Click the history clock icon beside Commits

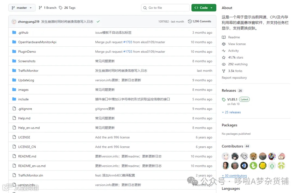pos(190,21)
